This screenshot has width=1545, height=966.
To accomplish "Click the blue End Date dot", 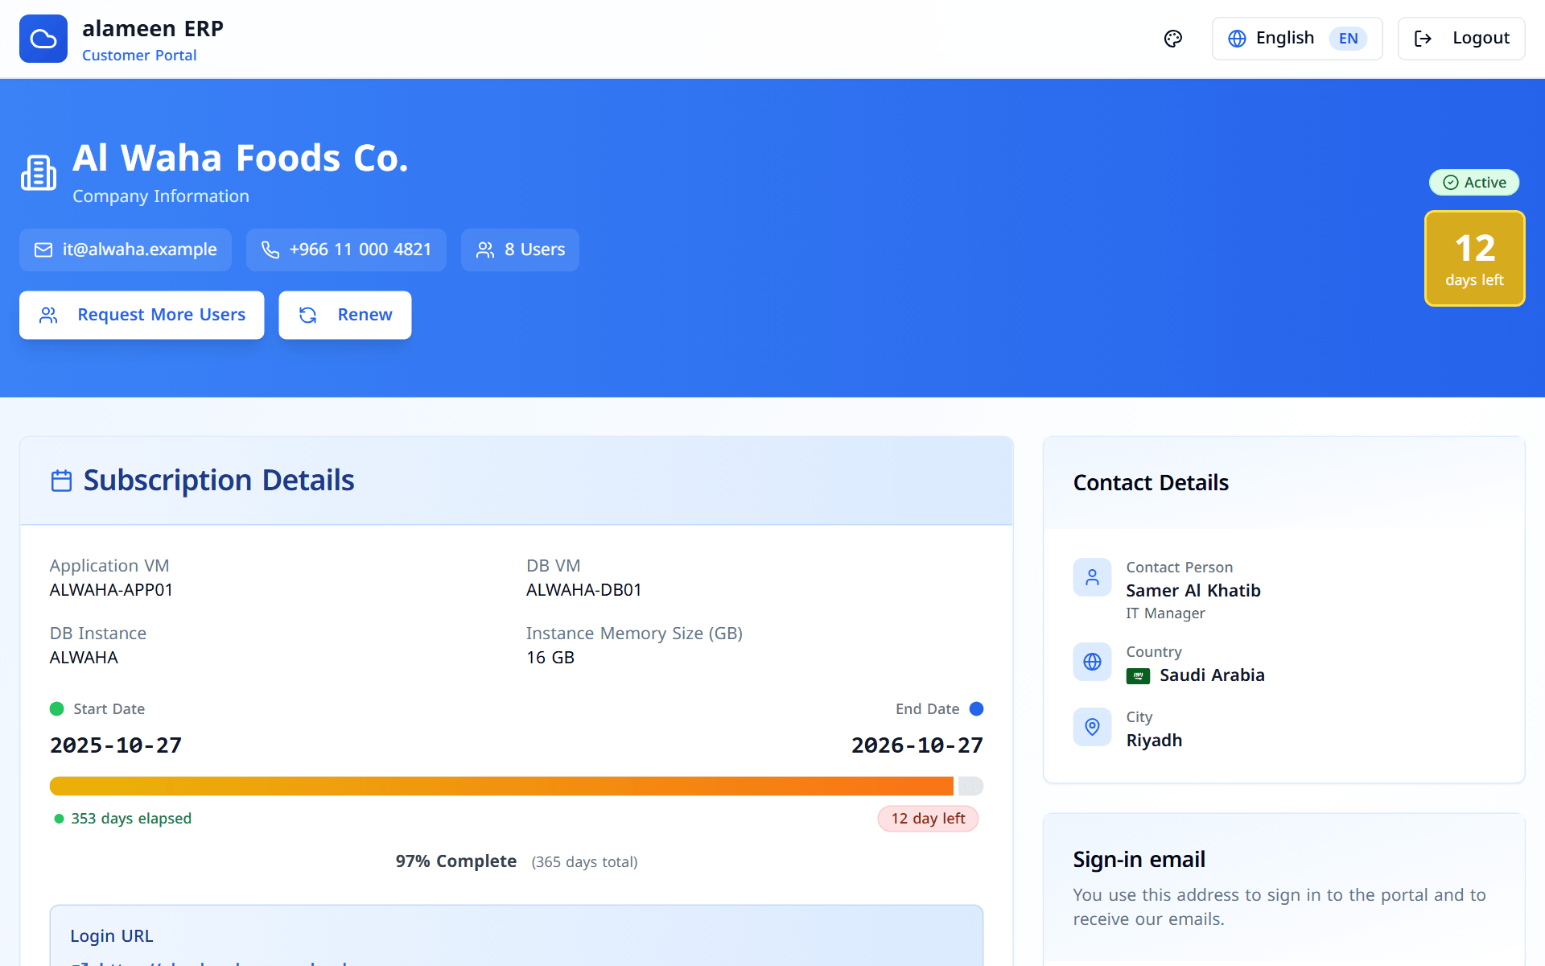I will pyautogui.click(x=976, y=709).
